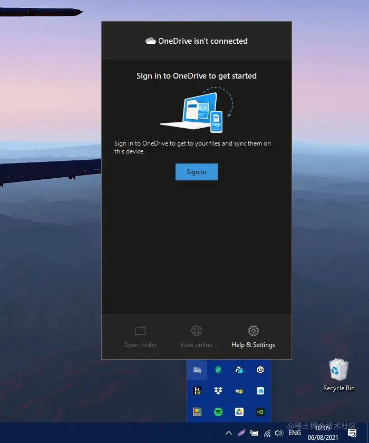Open the PowerToys colorful tray icon

pyautogui.click(x=197, y=412)
